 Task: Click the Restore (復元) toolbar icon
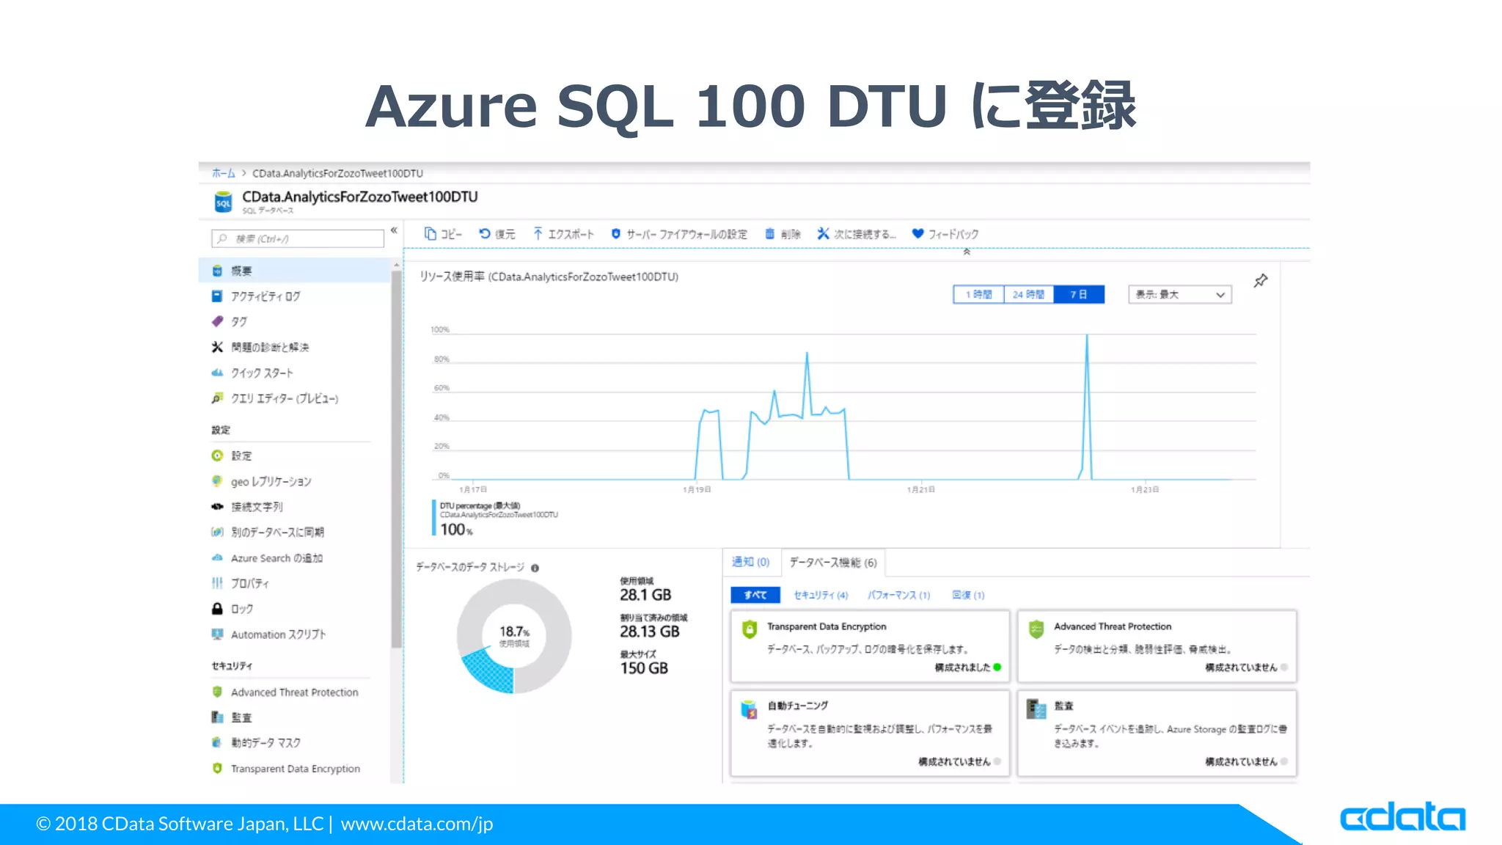point(485,234)
